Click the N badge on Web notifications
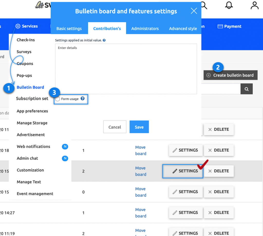The width and height of the screenshot is (263, 236). (65, 146)
